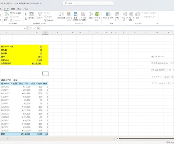This screenshot has height=144, width=174.
Task: Click the Properties (プロパティ) command
Action: click(x=15, y=17)
